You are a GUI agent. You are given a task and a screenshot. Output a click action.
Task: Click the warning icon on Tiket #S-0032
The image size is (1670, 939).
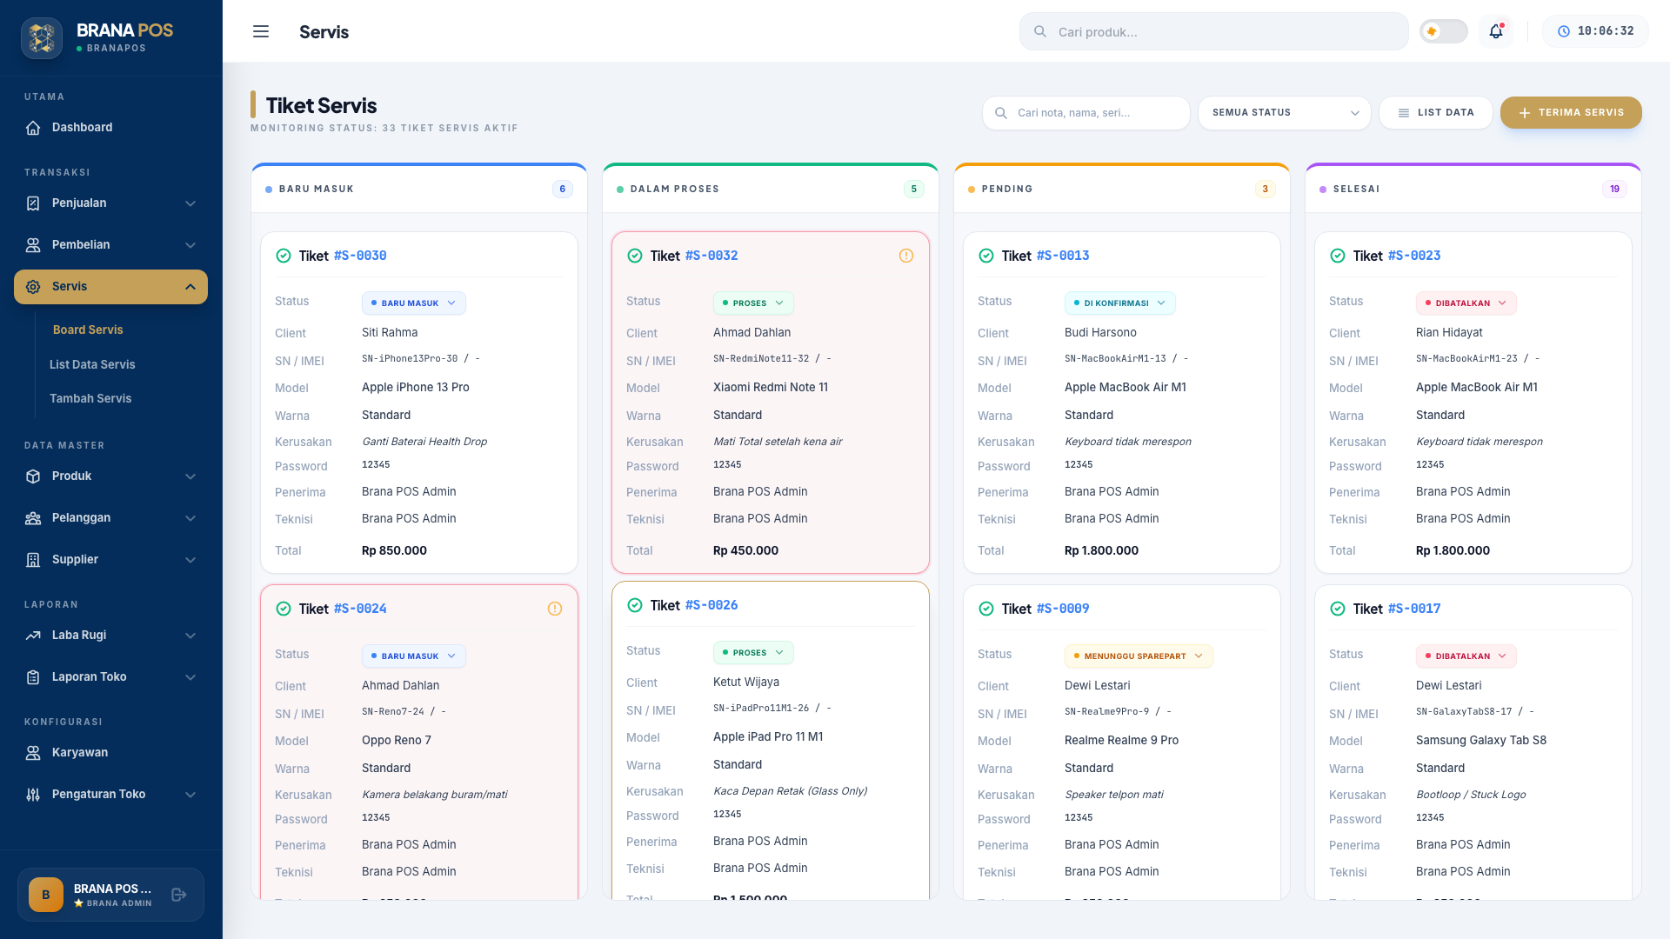click(906, 256)
